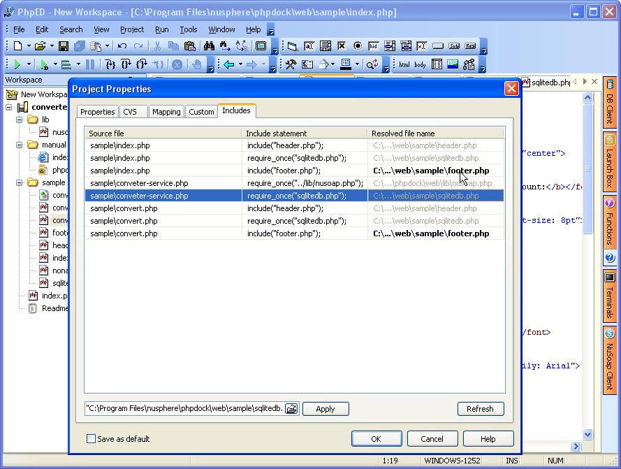
Task: Close the Project Properties dialog
Action: pos(511,88)
